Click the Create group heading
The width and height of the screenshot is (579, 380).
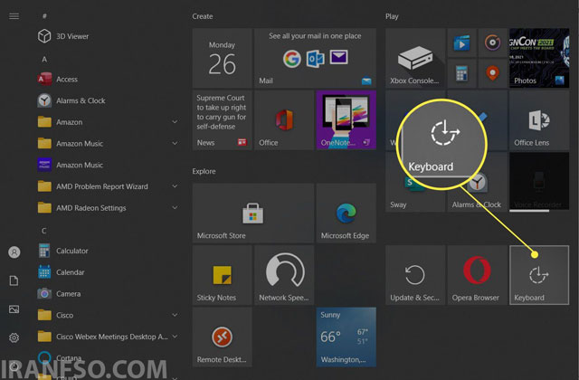(203, 16)
